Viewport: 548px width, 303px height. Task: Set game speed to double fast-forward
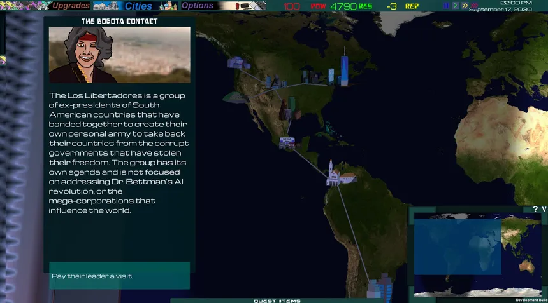pyautogui.click(x=465, y=6)
